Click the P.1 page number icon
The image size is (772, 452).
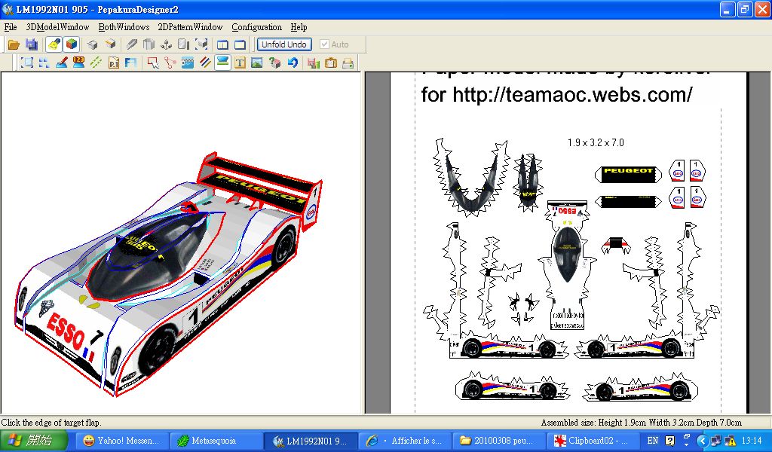pos(113,63)
